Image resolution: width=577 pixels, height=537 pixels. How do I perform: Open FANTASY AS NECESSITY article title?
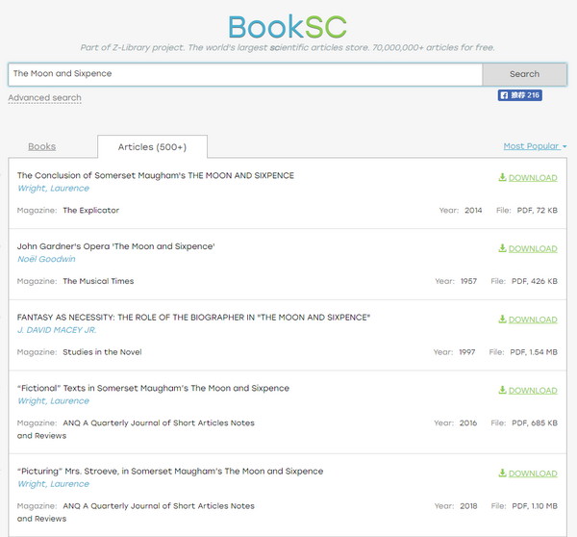point(193,318)
